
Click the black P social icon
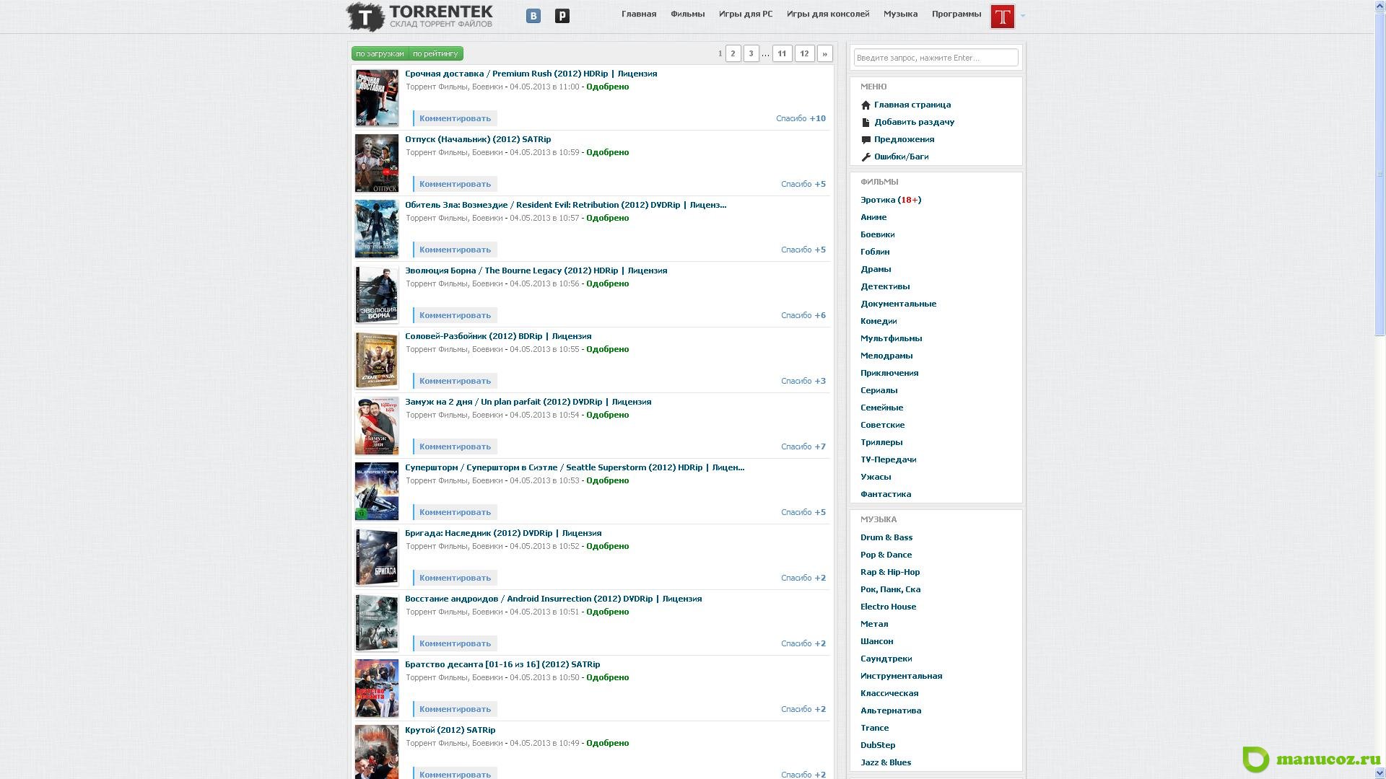point(562,16)
